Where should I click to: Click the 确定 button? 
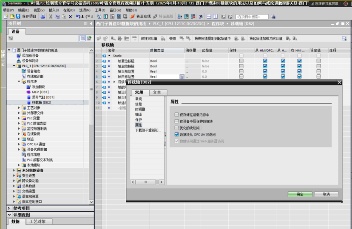point(300,194)
